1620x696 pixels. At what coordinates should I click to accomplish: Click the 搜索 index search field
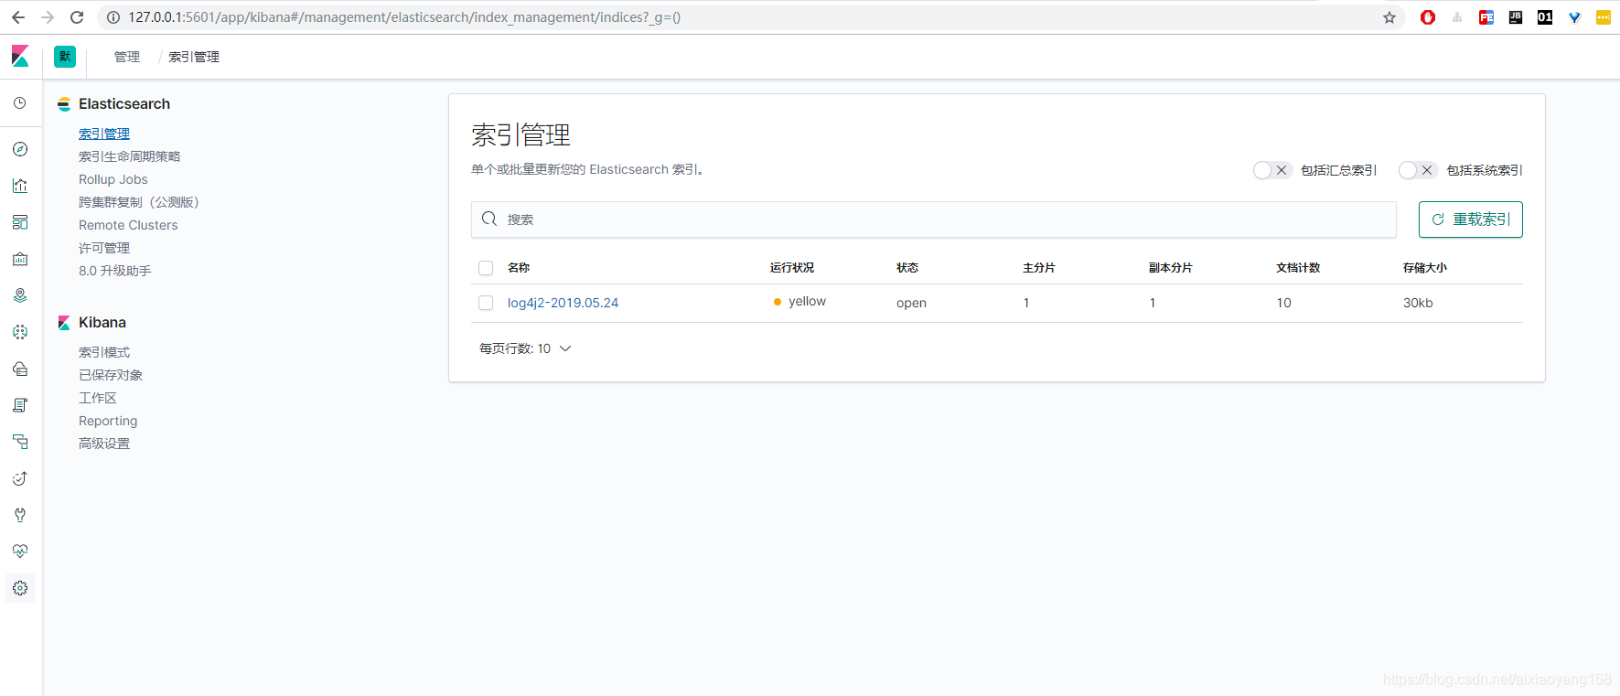(x=934, y=220)
